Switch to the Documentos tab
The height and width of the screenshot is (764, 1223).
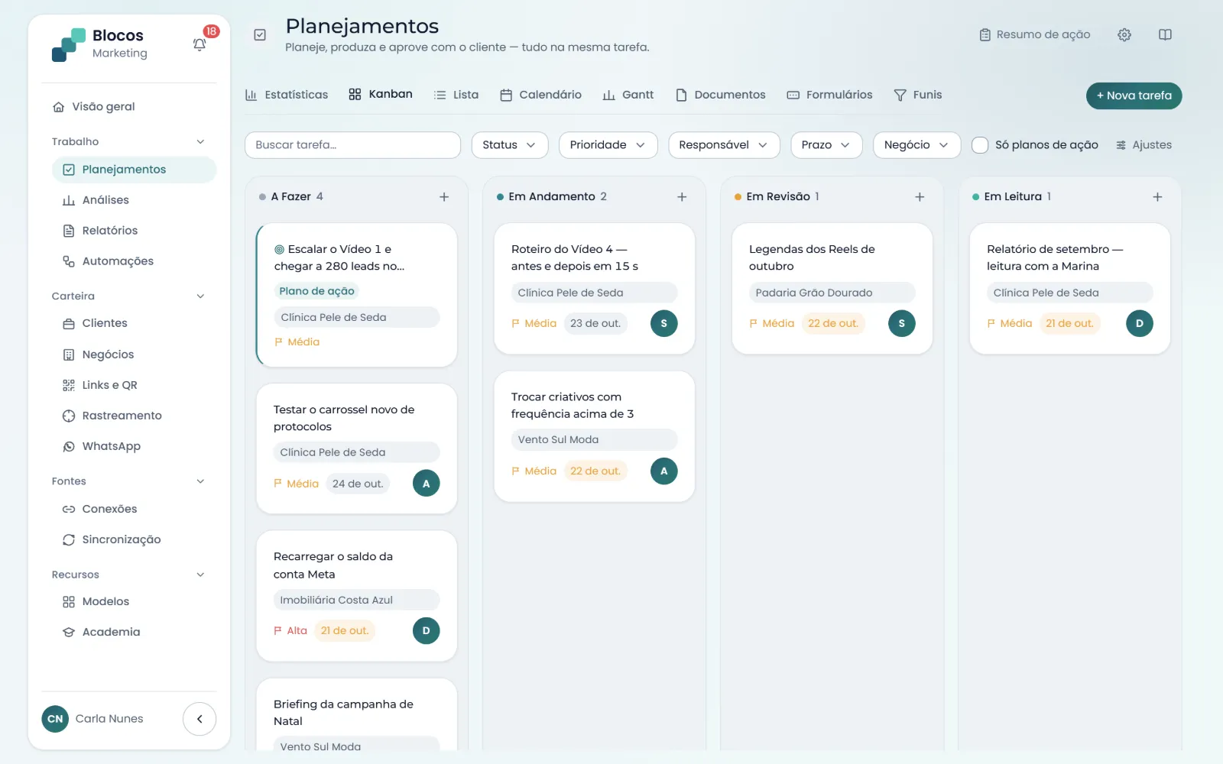click(x=721, y=95)
